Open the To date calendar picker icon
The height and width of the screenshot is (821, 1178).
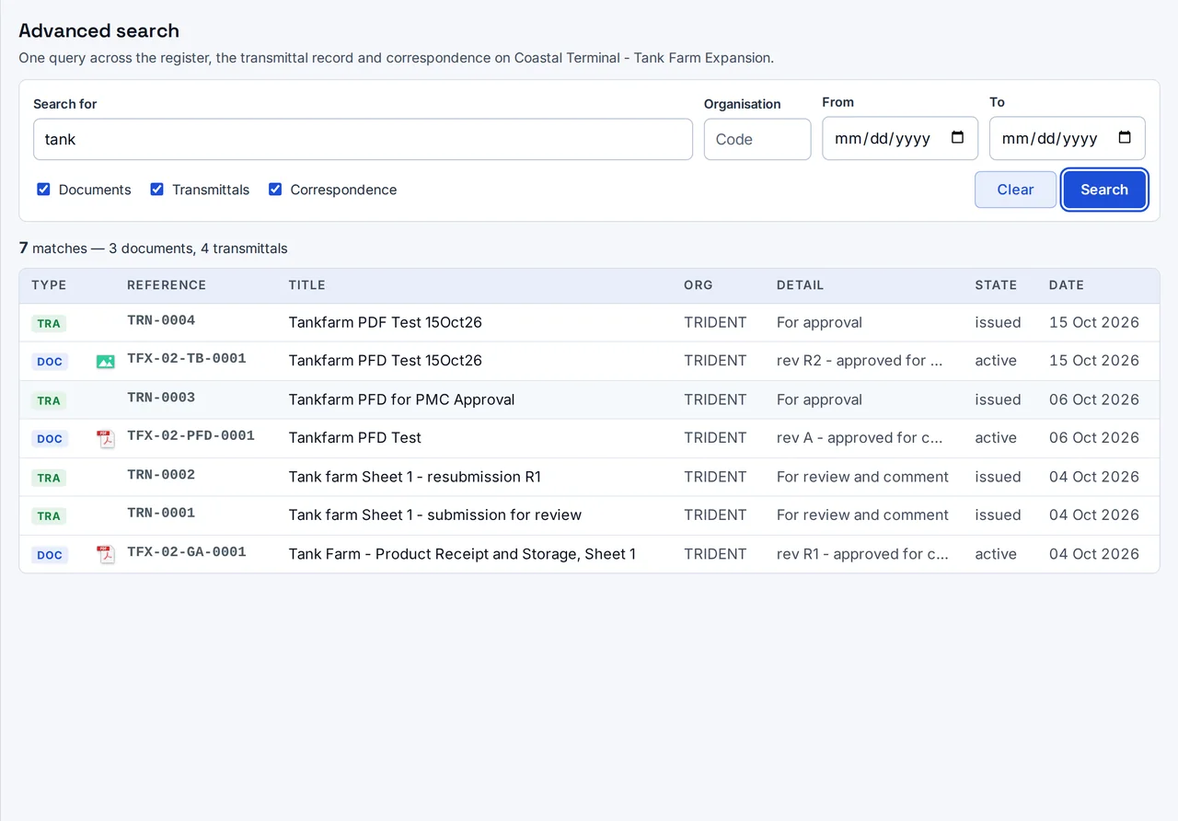(1125, 138)
